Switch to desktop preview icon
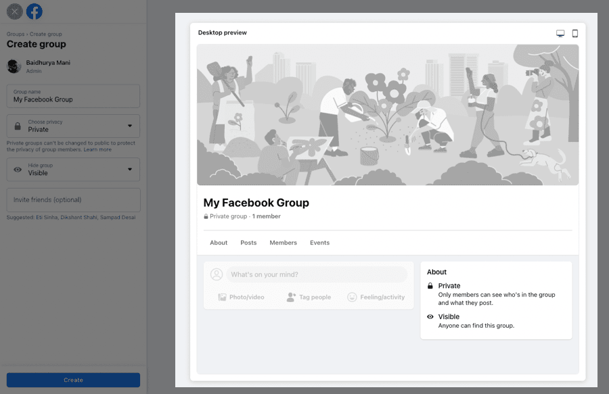The height and width of the screenshot is (394, 609). coord(560,33)
